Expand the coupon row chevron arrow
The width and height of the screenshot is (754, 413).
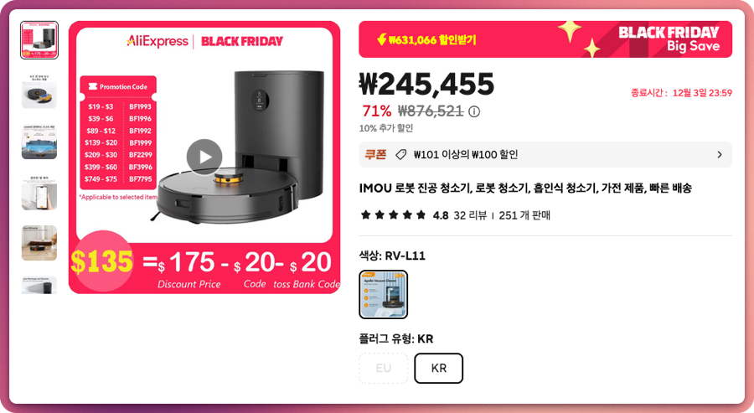tap(720, 155)
